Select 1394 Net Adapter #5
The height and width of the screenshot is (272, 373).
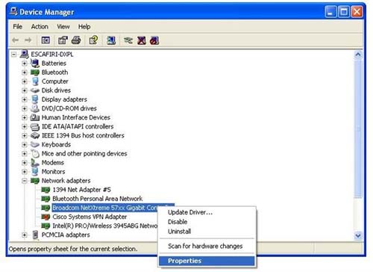(x=81, y=190)
